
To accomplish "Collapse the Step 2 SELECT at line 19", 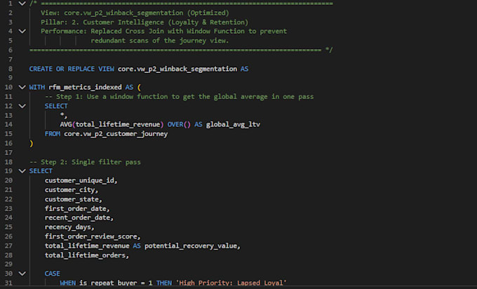I will pyautogui.click(x=22, y=171).
